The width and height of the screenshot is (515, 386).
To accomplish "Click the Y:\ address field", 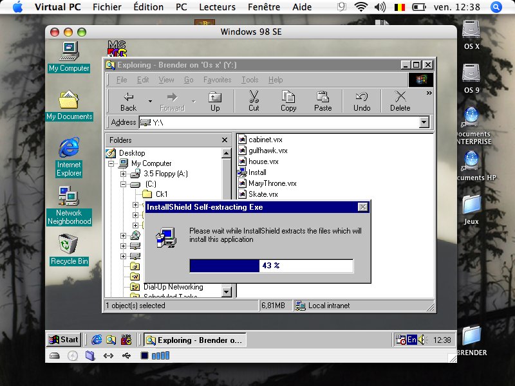I will (279, 122).
